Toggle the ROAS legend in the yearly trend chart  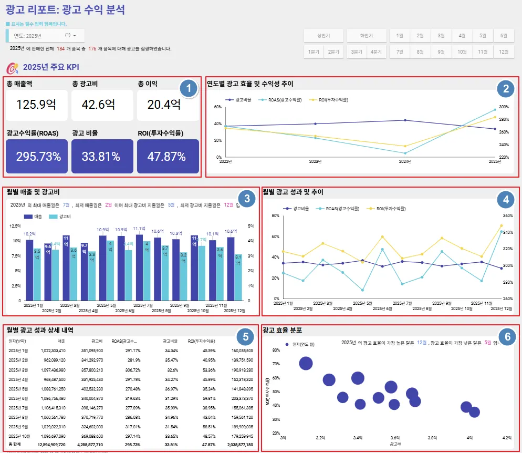pos(280,100)
